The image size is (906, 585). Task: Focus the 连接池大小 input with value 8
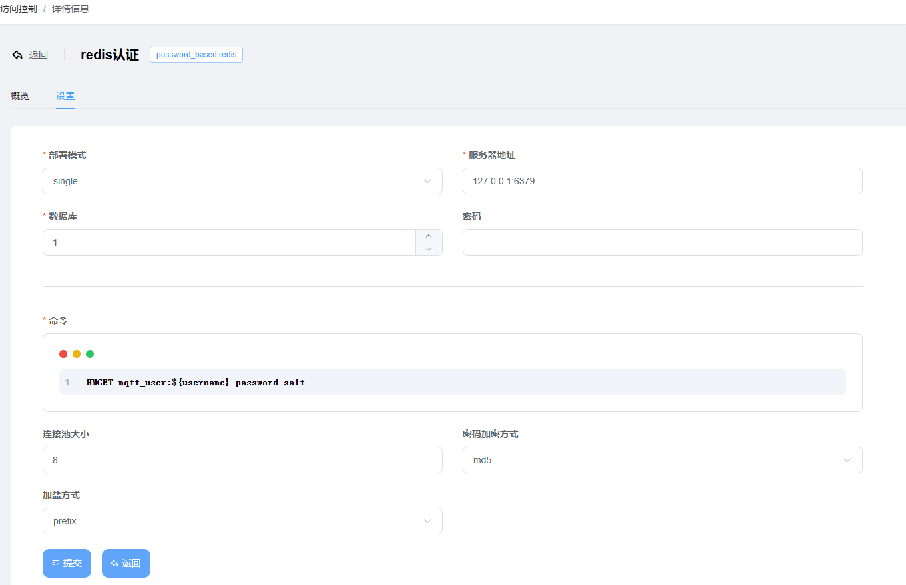tap(242, 460)
